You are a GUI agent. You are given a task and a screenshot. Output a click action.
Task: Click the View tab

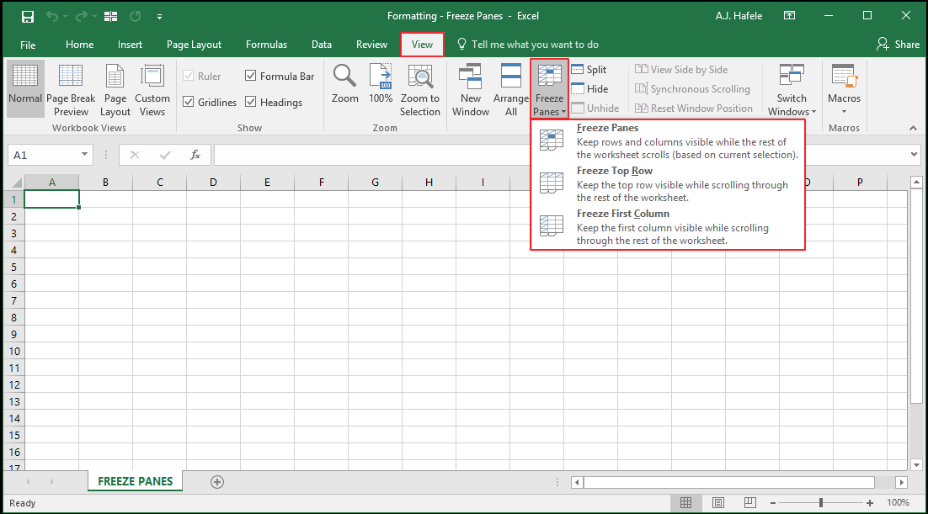tap(422, 45)
